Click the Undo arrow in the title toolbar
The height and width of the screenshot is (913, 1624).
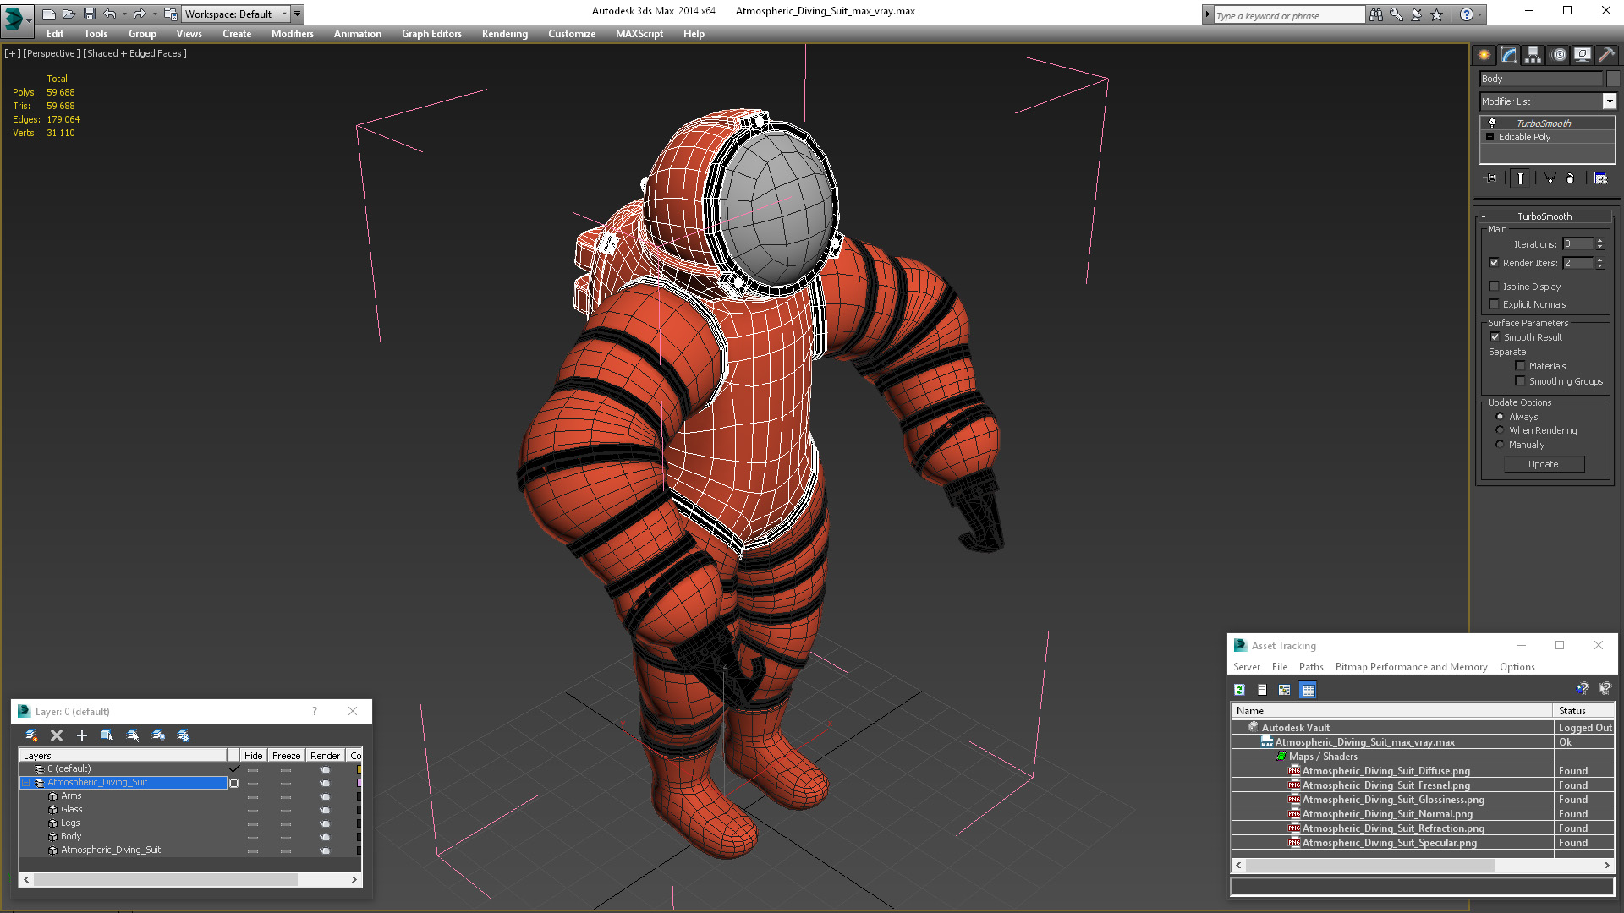109,14
